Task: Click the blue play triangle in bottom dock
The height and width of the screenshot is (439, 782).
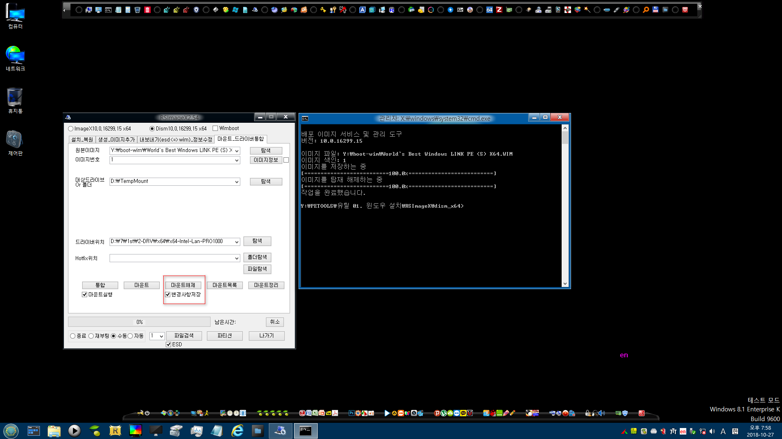Action: coord(387,413)
